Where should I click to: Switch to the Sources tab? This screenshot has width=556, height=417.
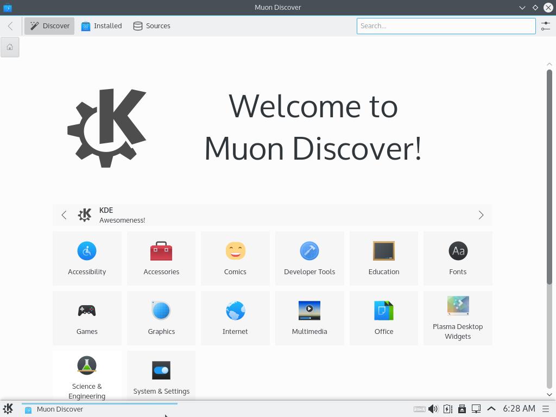pos(152,26)
